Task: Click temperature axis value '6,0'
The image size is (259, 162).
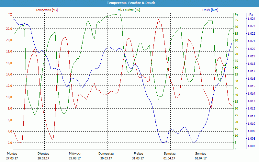Action: pyautogui.click(x=10, y=120)
